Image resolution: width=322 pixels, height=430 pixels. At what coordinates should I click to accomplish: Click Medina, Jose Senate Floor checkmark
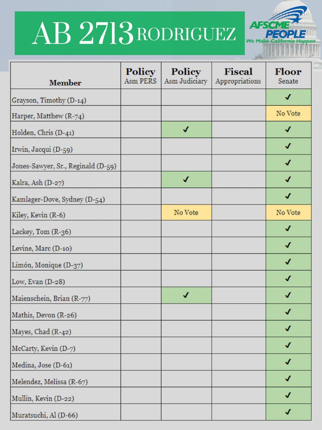coord(288,362)
